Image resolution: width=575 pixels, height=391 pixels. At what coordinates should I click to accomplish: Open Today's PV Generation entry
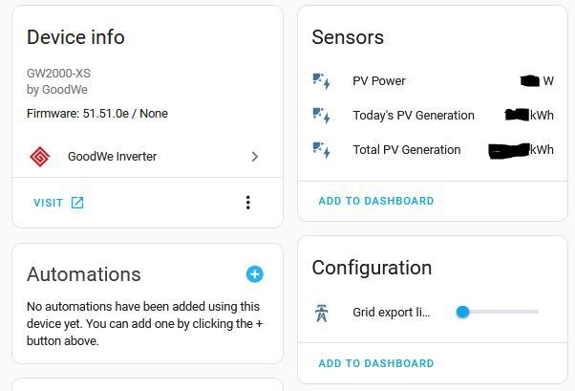pos(413,116)
